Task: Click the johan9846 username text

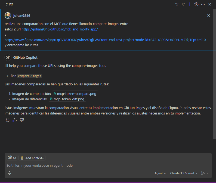Action: 22,16
